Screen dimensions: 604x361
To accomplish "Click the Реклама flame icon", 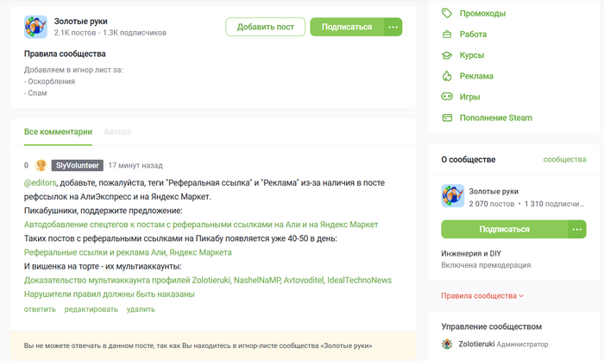I will click(447, 76).
